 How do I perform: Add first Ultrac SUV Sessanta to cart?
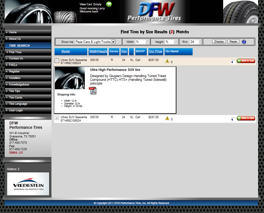pos(246,61)
